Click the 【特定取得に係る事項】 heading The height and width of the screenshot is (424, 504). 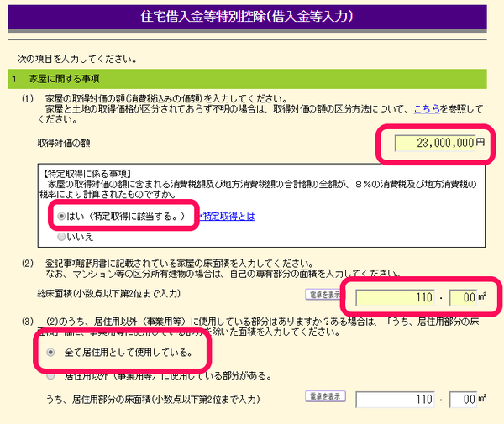point(87,174)
